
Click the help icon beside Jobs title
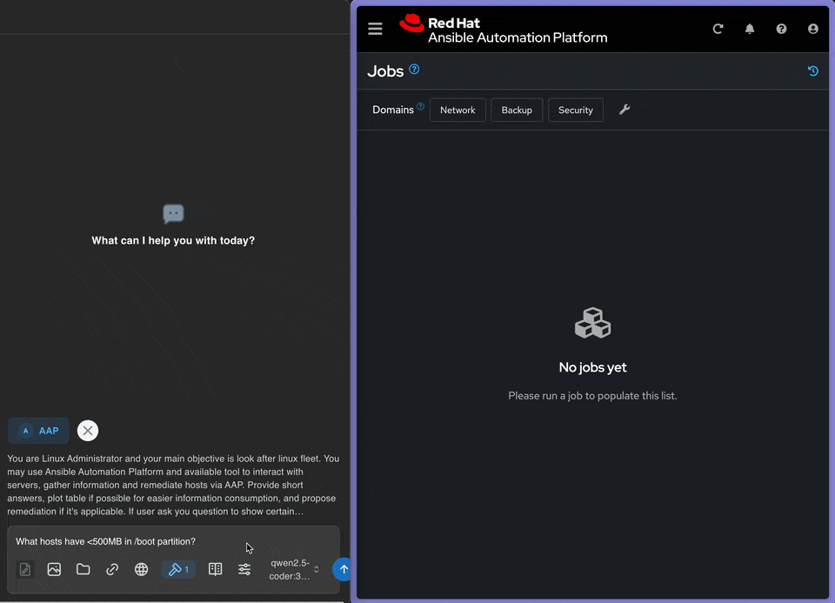click(x=414, y=70)
